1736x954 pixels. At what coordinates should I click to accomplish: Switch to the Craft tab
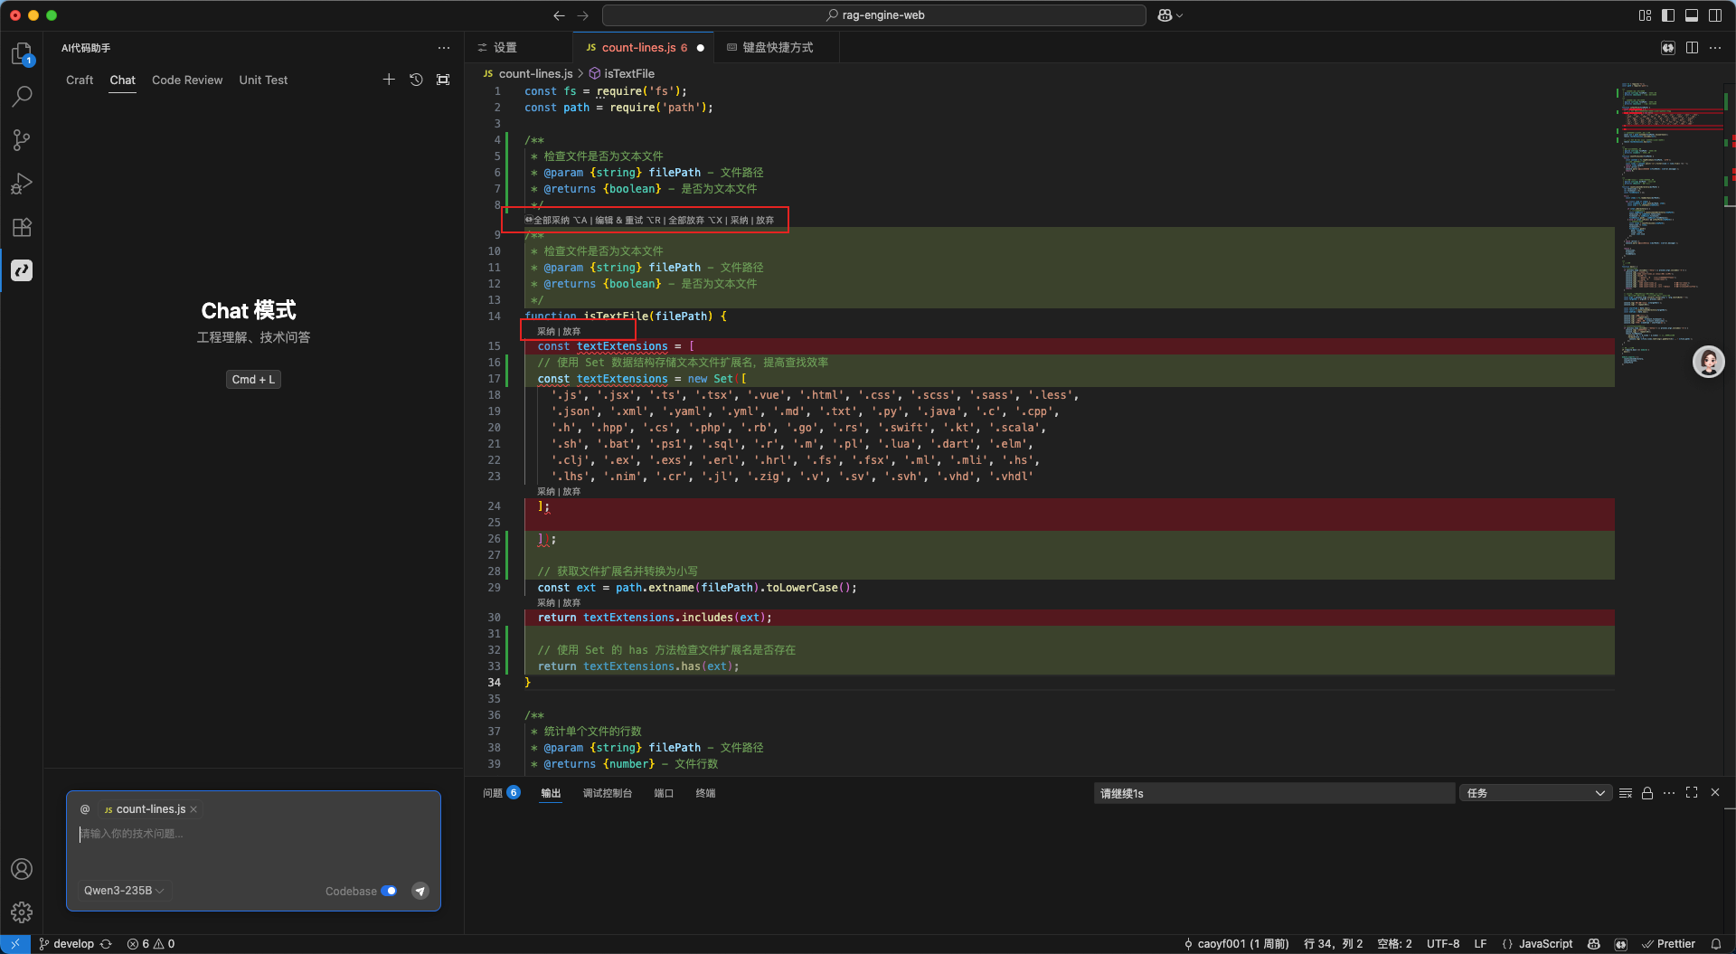click(80, 80)
